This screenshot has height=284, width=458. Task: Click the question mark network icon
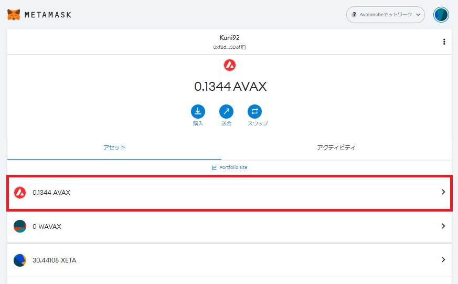[x=354, y=15]
